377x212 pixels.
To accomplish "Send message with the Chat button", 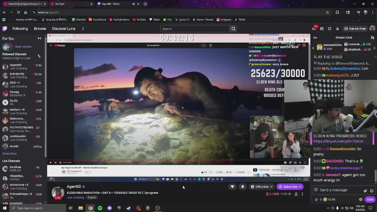I will click(x=370, y=199).
